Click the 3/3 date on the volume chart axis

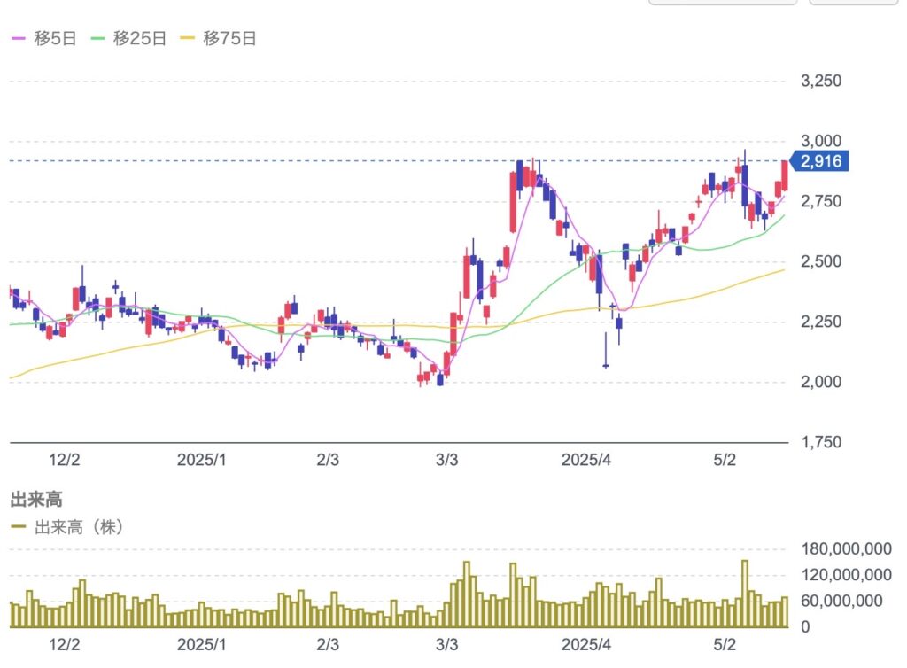446,644
